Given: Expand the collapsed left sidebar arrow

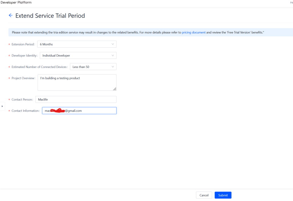Looking at the screenshot, I should tap(2, 106).
